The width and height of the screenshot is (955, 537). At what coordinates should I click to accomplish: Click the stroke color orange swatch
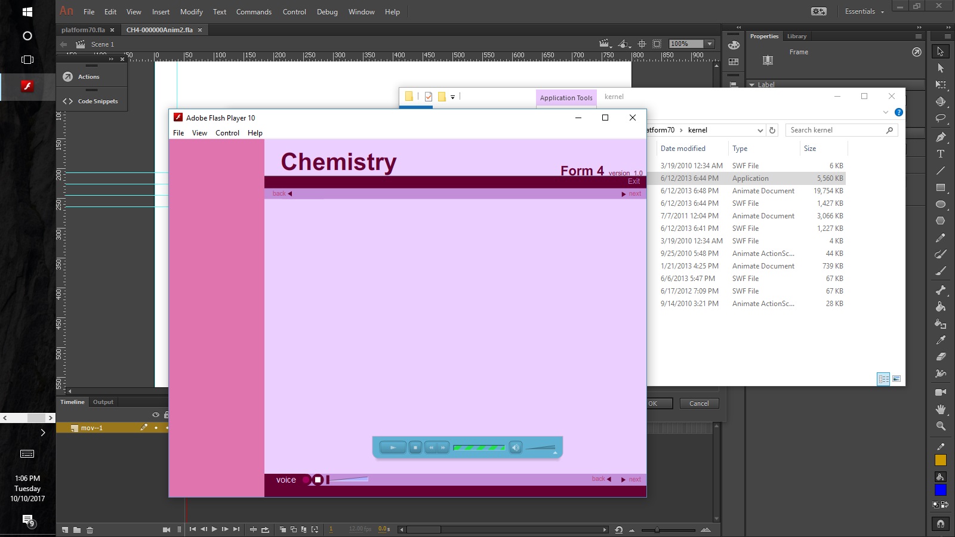point(941,460)
